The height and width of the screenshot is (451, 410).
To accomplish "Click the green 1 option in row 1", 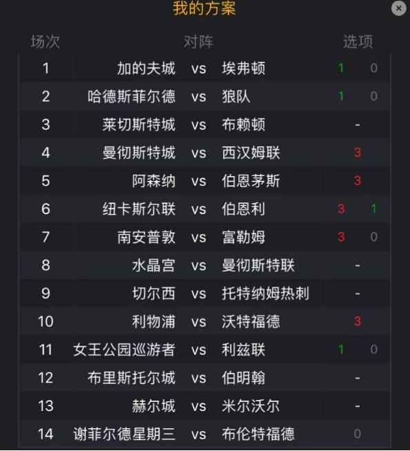I will [341, 68].
